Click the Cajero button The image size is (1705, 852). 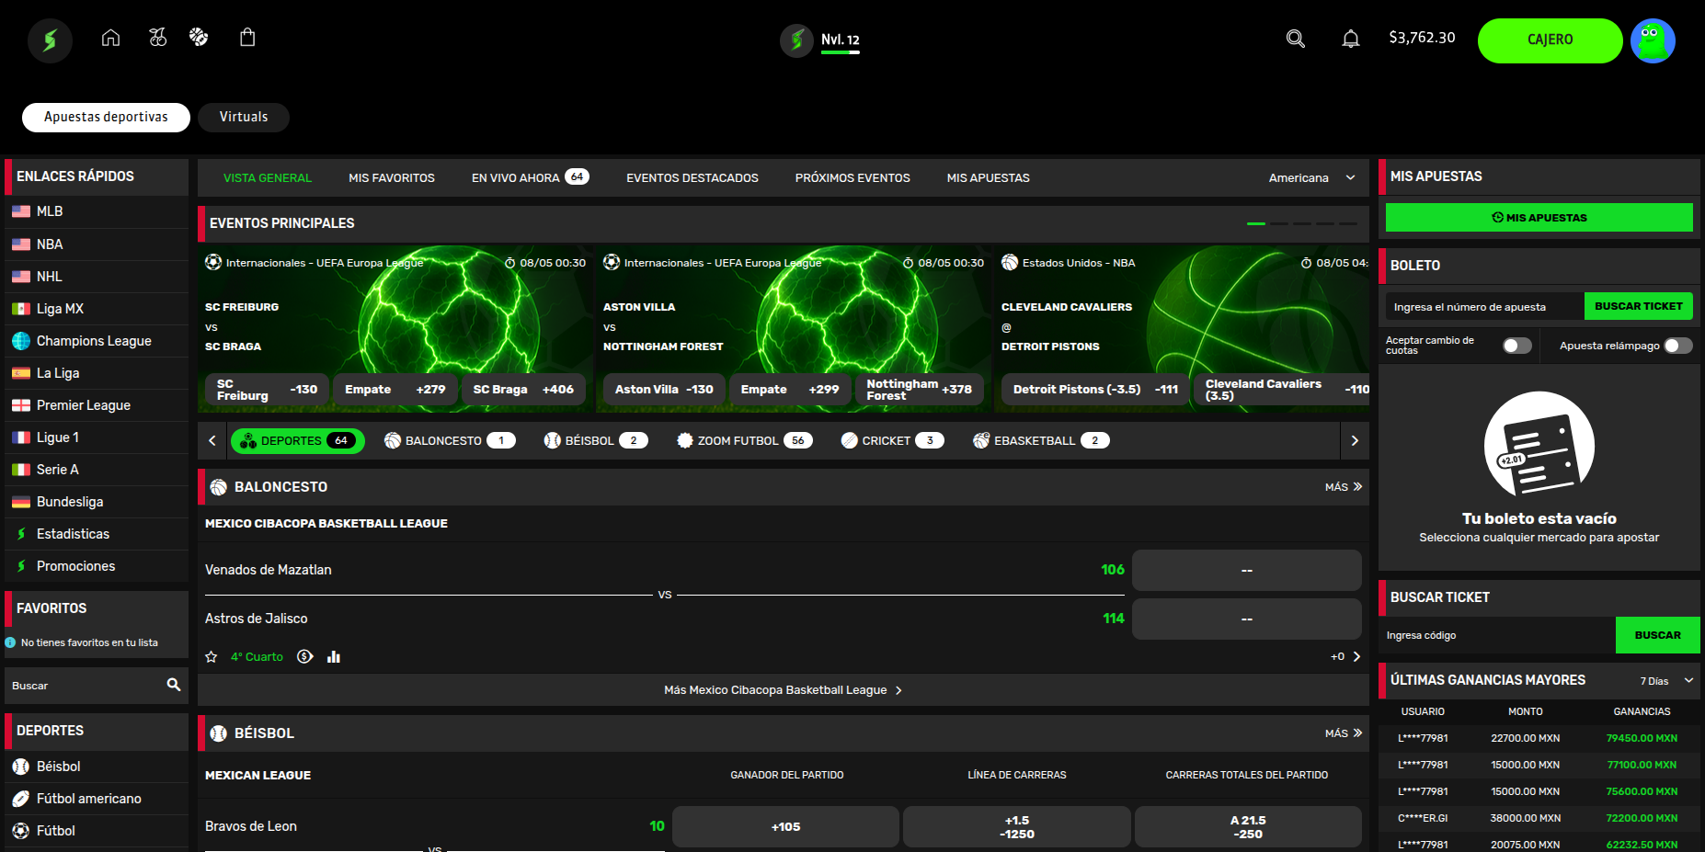tap(1551, 40)
